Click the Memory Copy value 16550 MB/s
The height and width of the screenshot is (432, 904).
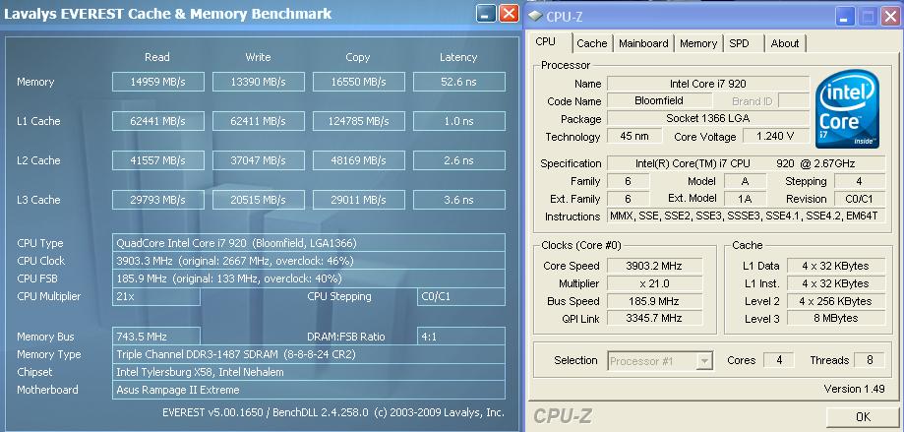click(359, 82)
